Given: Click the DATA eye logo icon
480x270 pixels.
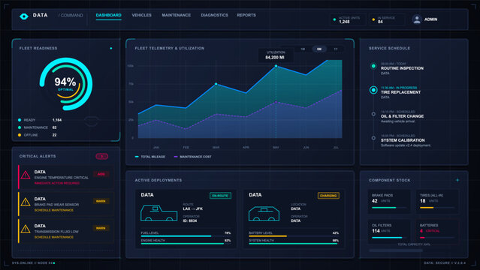Looking at the screenshot, I should tap(24, 16).
